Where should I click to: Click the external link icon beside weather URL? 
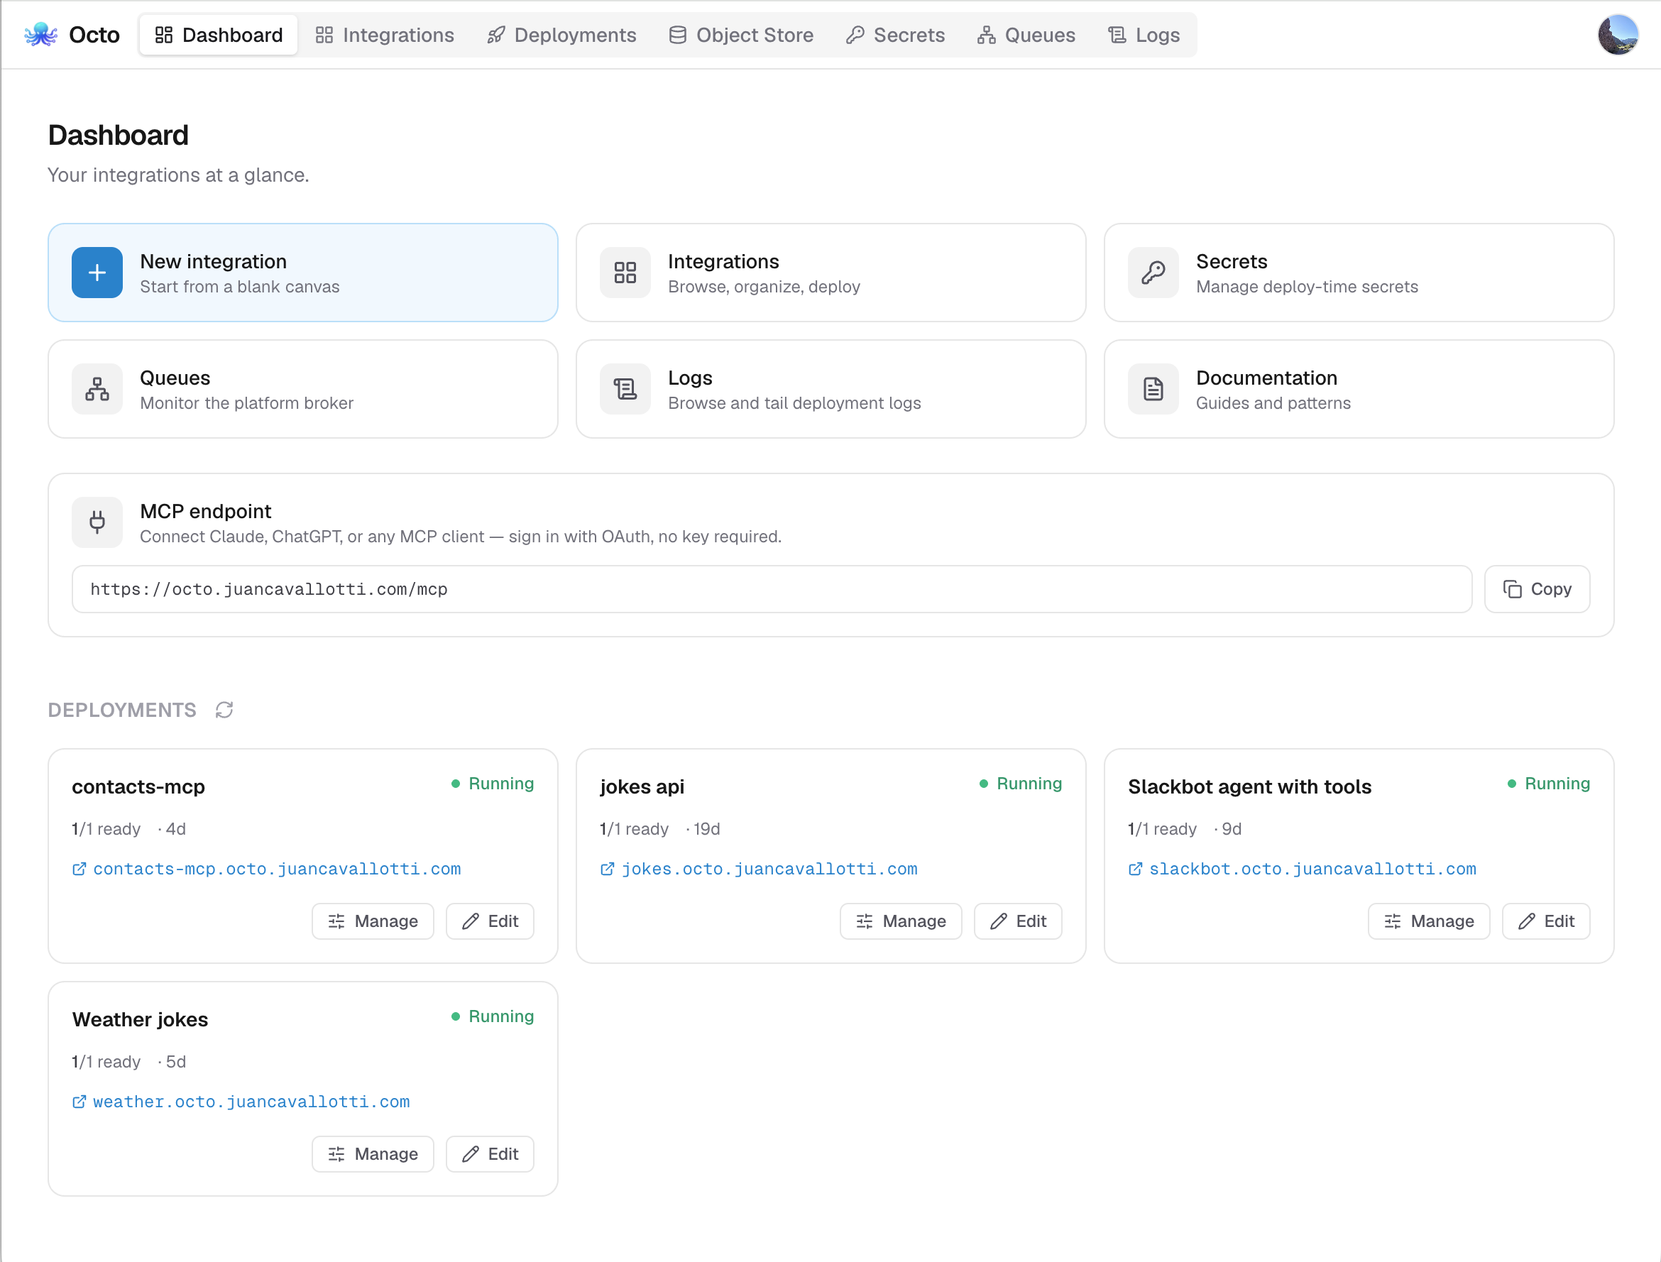click(x=79, y=1102)
